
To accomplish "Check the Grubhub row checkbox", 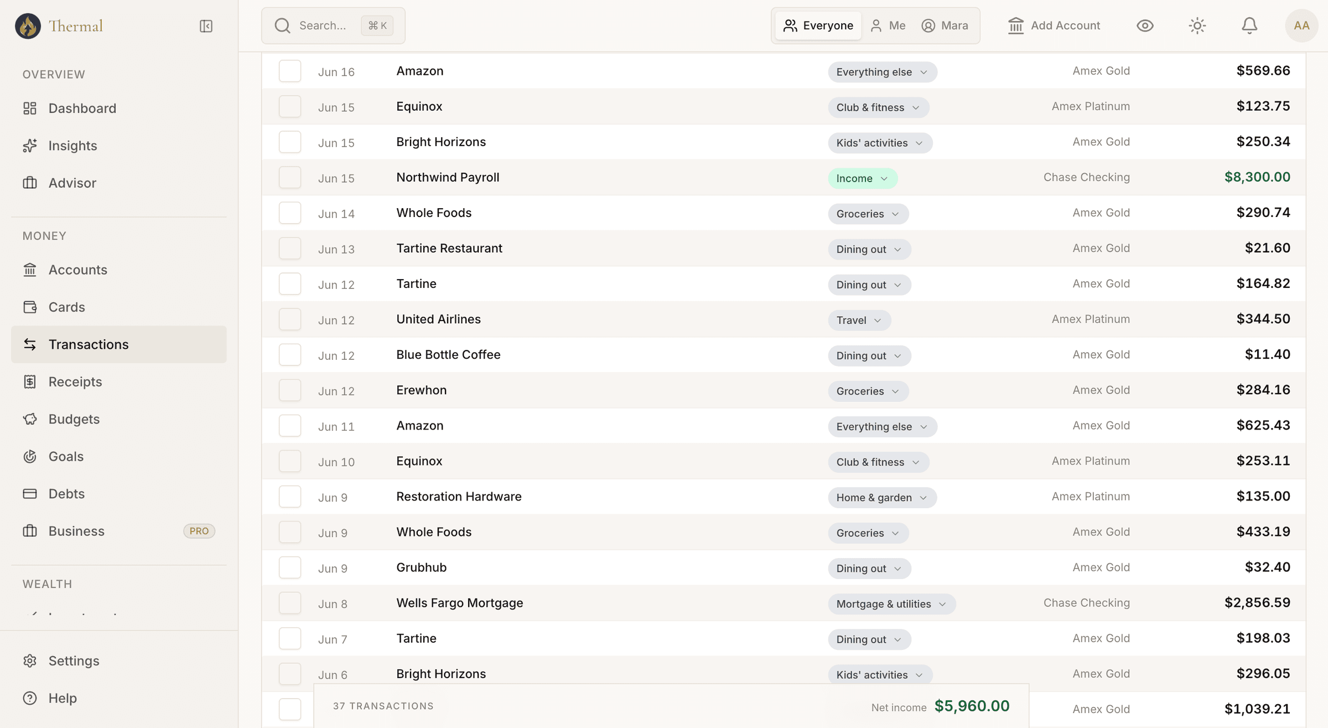I will 290,567.
